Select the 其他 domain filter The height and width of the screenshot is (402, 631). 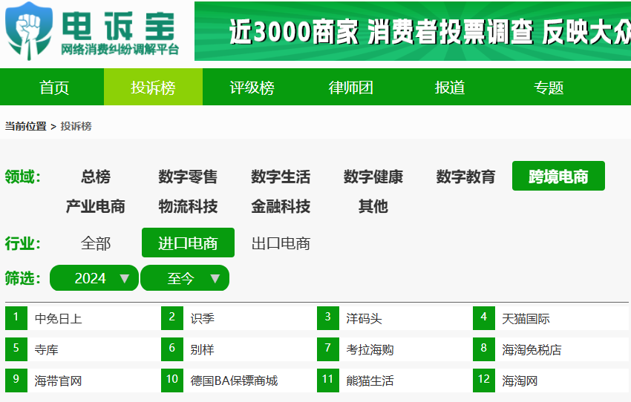coord(373,206)
